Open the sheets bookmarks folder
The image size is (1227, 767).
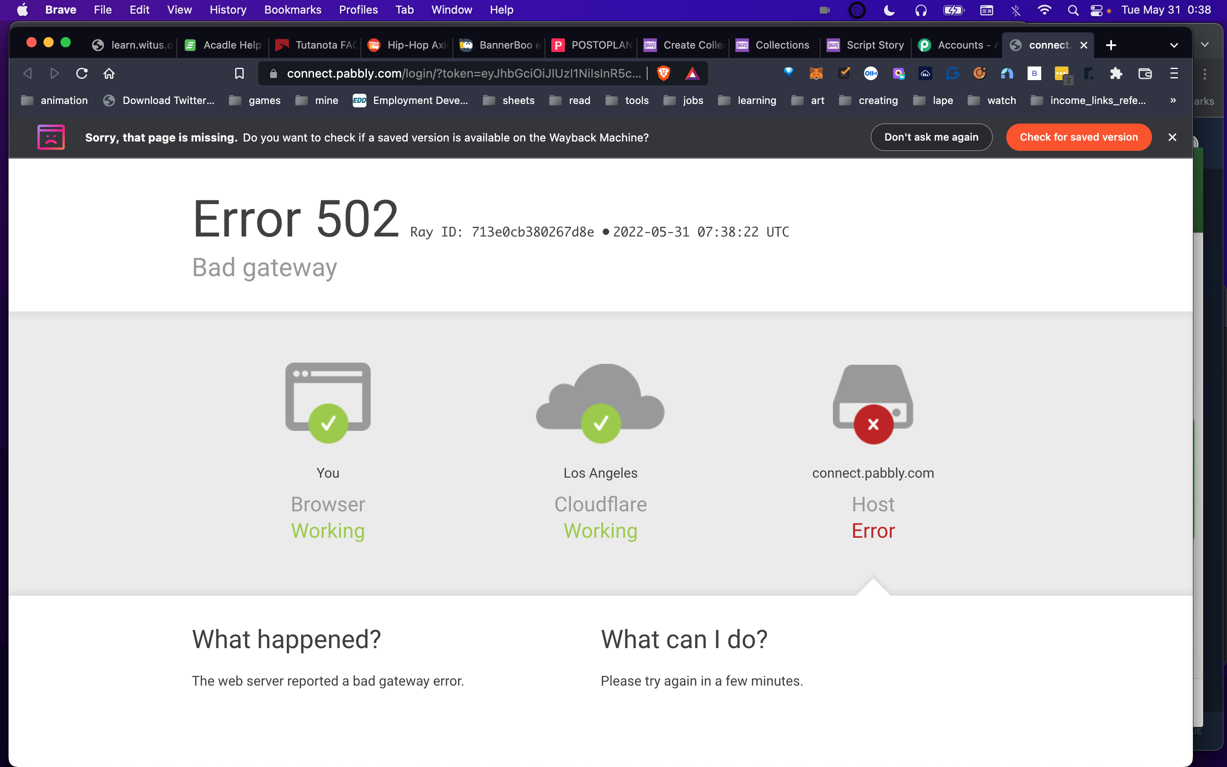[x=509, y=101]
